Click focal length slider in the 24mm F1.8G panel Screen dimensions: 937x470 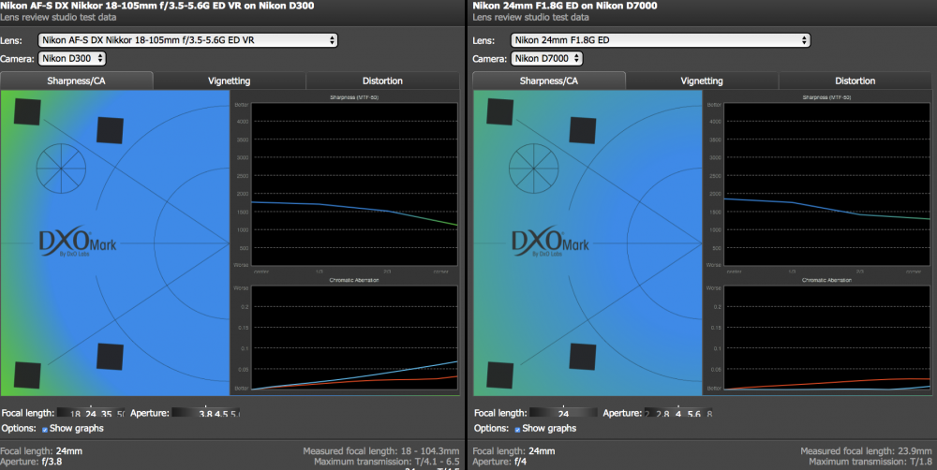point(563,413)
